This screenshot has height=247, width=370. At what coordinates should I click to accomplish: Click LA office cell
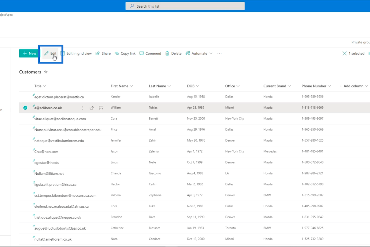coord(227,173)
